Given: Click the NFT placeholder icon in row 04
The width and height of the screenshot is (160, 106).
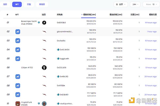Looking at the screenshot, I should 18,50.
